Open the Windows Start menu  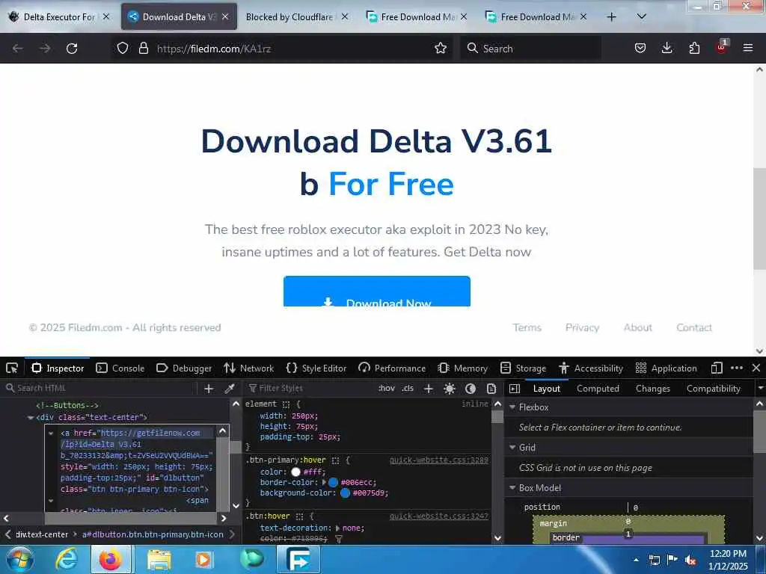point(19,559)
